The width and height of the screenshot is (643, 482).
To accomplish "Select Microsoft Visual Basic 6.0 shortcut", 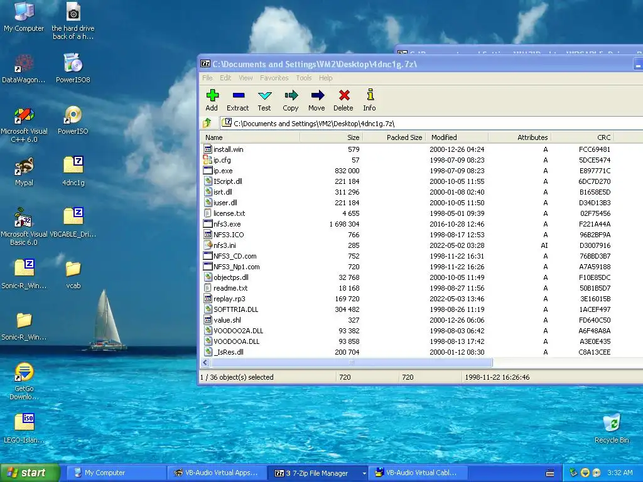I will [x=24, y=227].
